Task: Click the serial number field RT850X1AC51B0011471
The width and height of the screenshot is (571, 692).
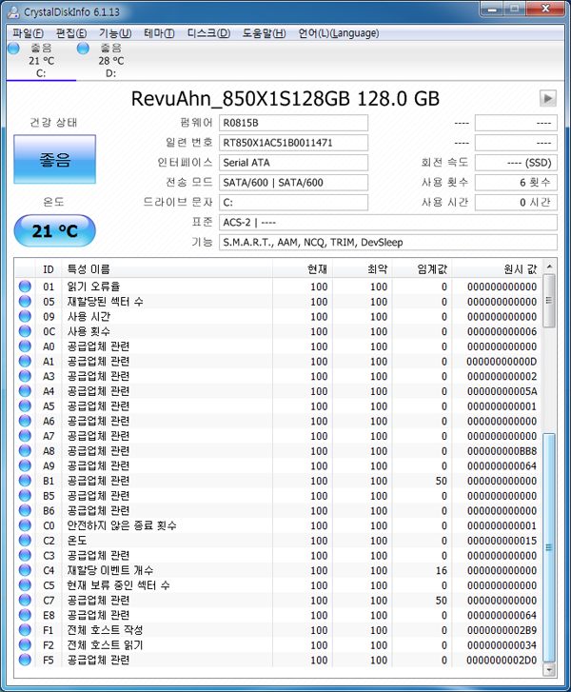Action: [293, 143]
